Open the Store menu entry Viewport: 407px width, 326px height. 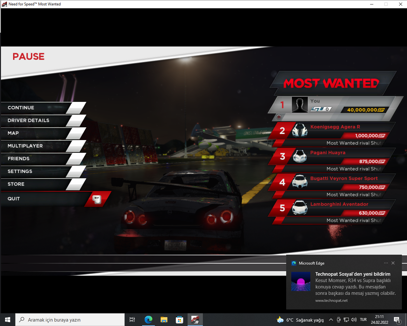pyautogui.click(x=43, y=184)
